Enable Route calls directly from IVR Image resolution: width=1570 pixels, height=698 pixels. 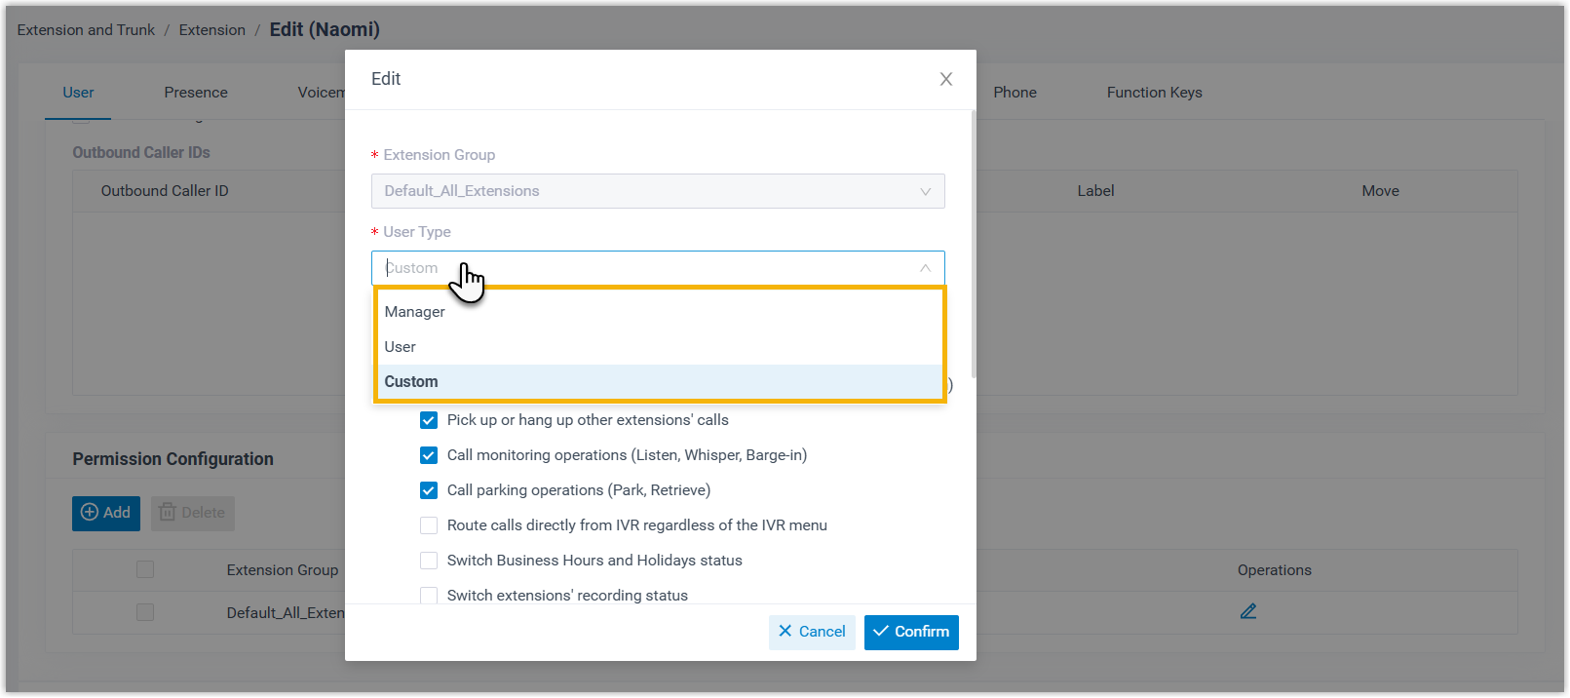[429, 525]
